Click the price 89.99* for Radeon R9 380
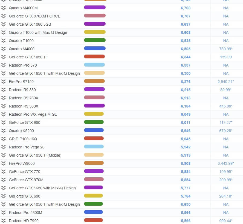Screen dimensions: 243x224 [226, 90]
